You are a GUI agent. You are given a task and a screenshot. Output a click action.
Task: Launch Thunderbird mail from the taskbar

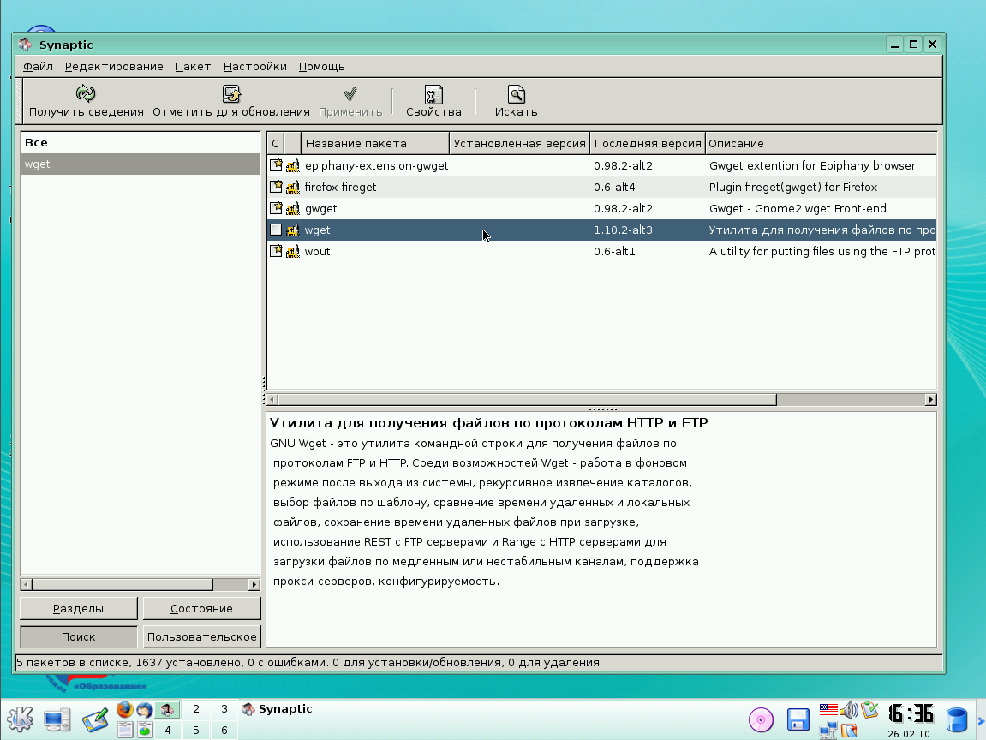coord(145,710)
